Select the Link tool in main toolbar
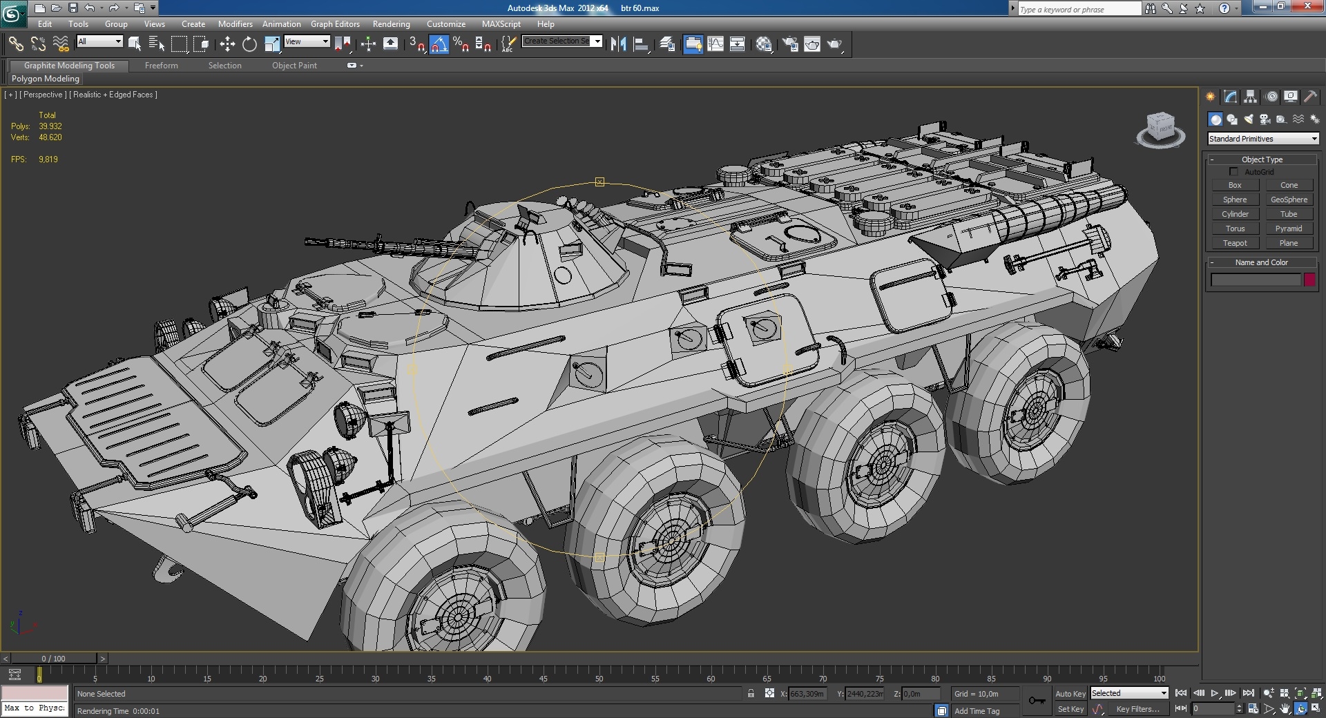Viewport: 1326px width, 718px height. coord(15,44)
